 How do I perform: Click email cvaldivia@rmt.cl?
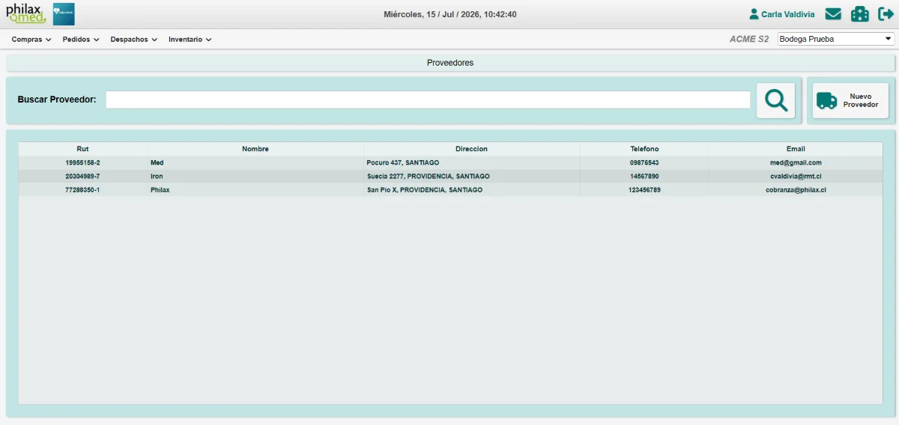click(x=796, y=176)
